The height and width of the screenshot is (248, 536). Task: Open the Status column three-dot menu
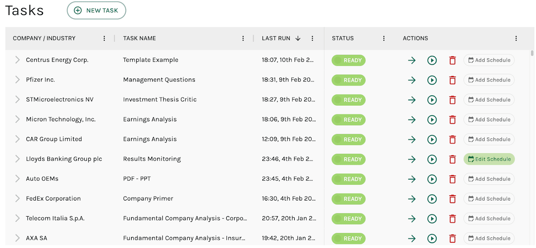[x=384, y=38]
